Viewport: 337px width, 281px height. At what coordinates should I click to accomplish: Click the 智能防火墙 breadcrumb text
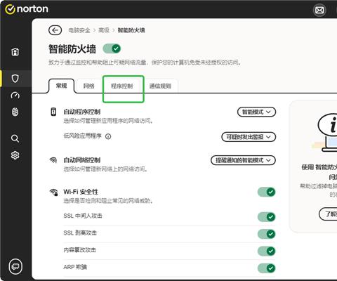131,30
